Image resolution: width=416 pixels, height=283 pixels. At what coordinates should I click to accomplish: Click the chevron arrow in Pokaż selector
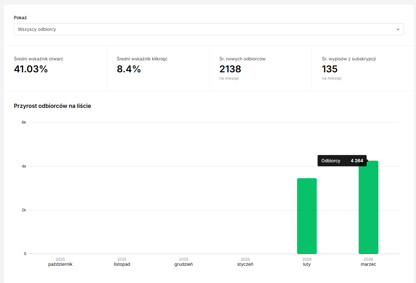pos(398,29)
